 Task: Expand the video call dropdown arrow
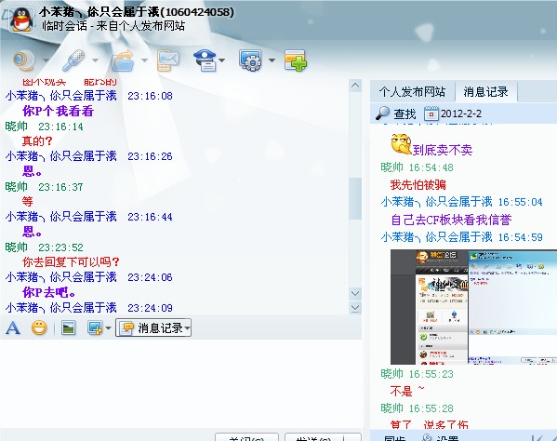pyautogui.click(x=46, y=60)
